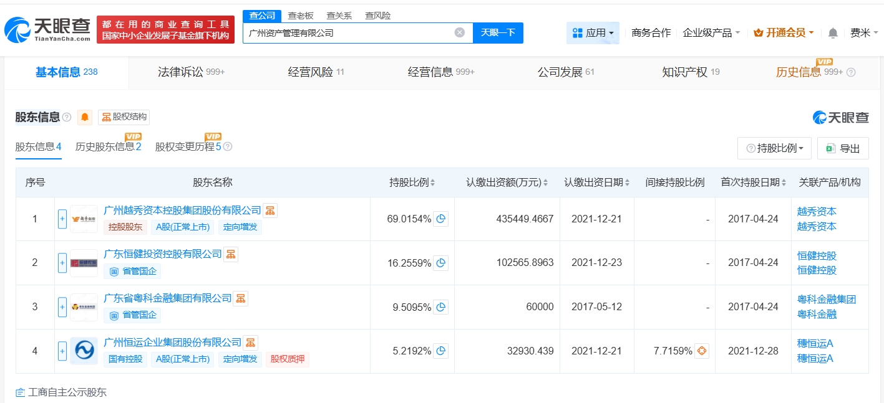Open the 股权变更历程 sub-tab

pos(188,147)
